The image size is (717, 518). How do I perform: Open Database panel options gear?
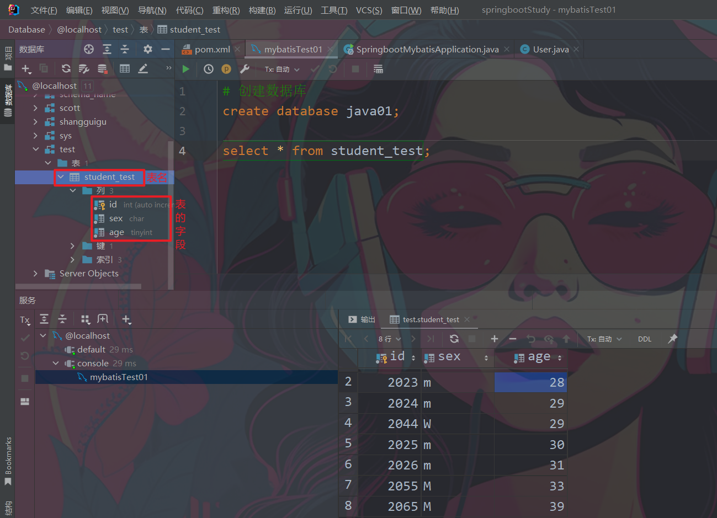click(x=147, y=49)
